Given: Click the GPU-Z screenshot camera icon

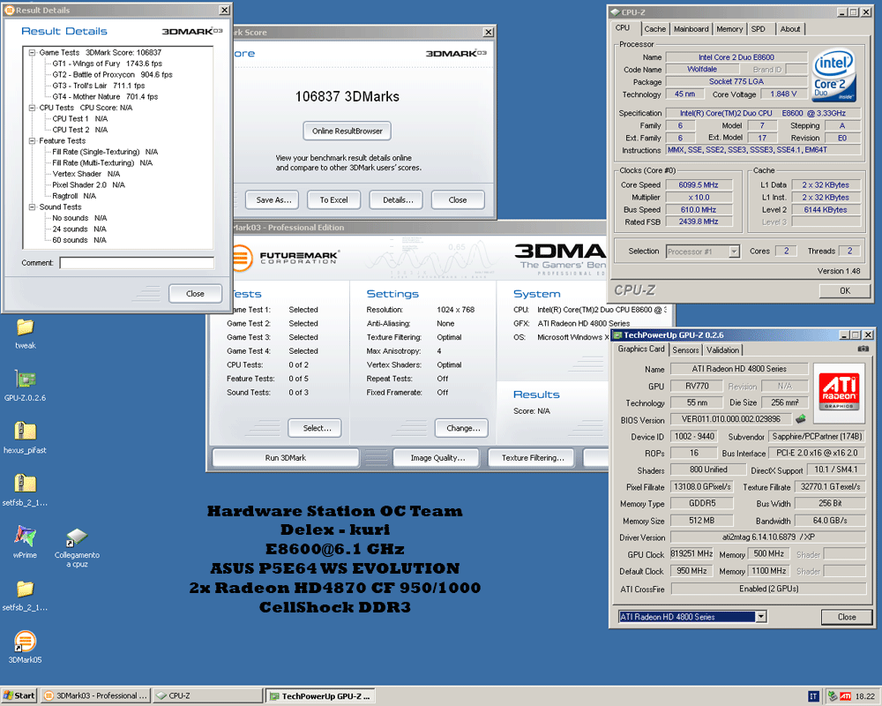Looking at the screenshot, I should pyautogui.click(x=863, y=349).
